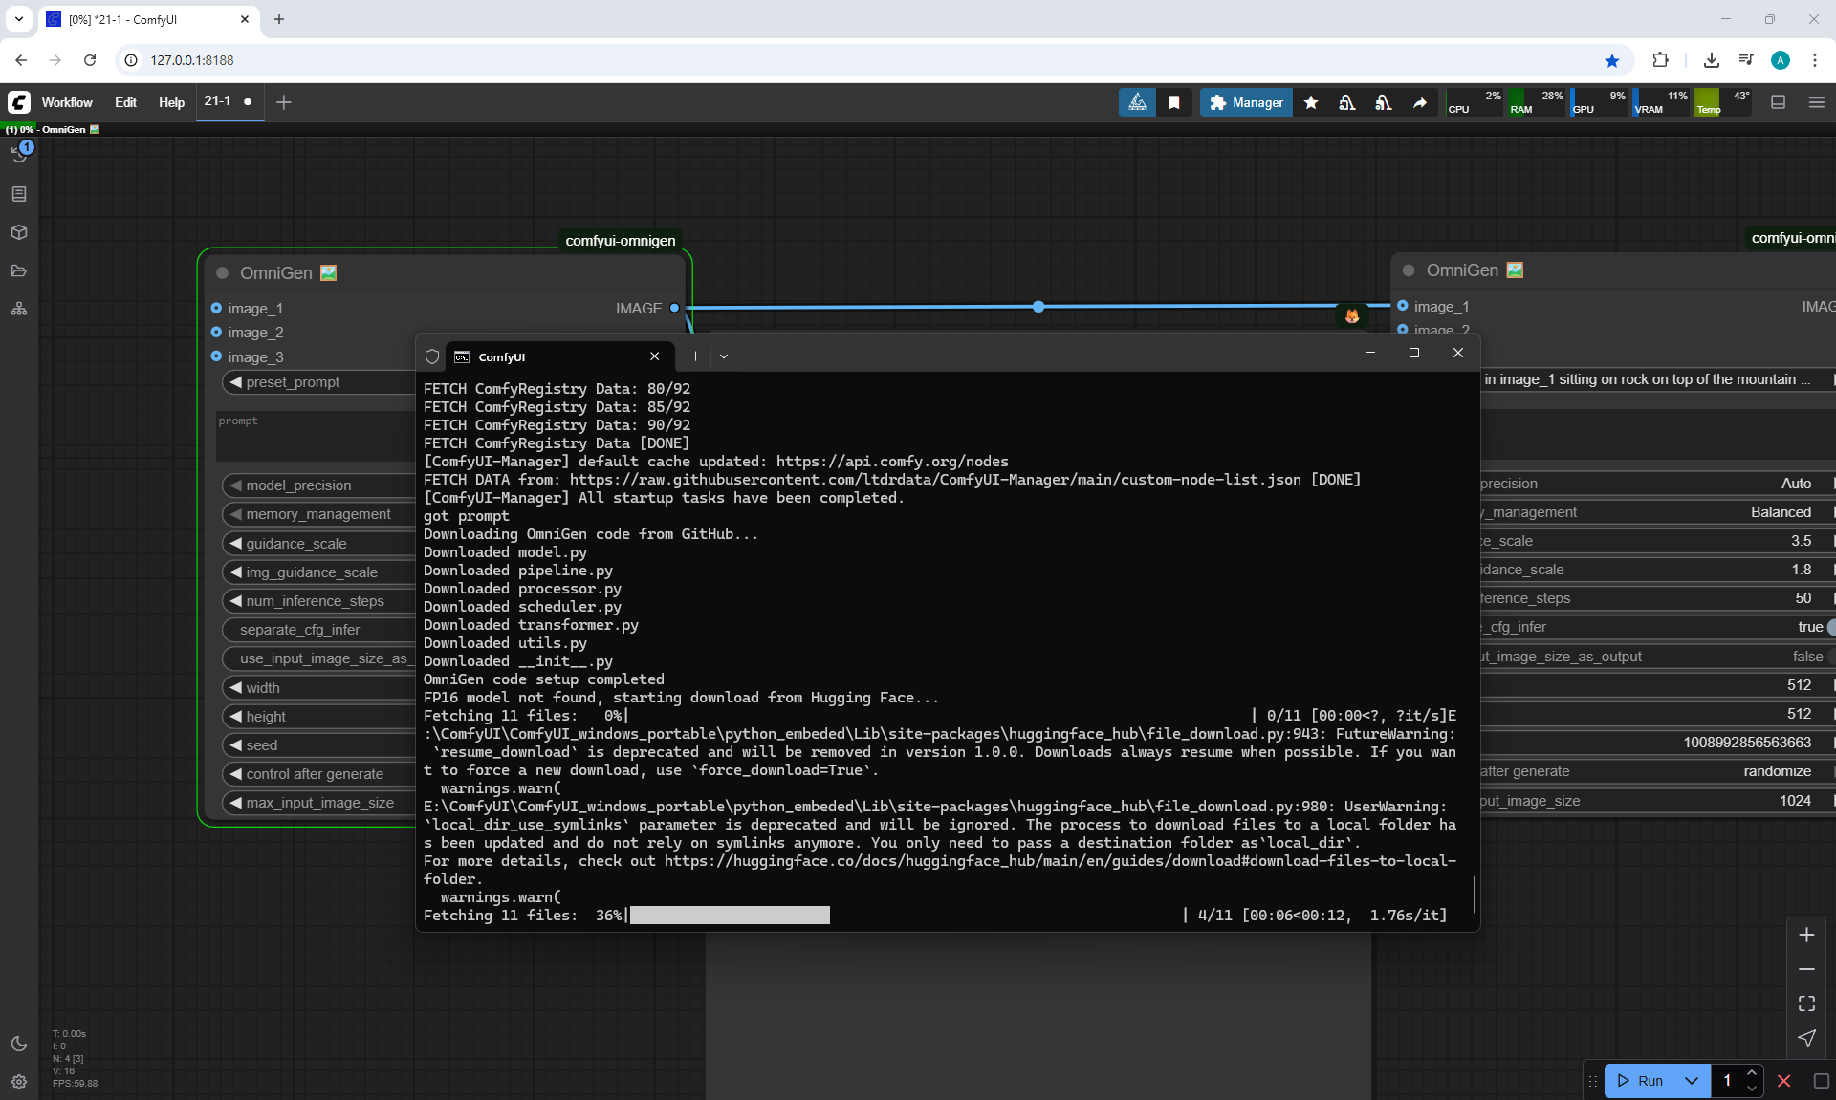Open the browser tab search dropdown
This screenshot has width=1836, height=1100.
coord(18,19)
